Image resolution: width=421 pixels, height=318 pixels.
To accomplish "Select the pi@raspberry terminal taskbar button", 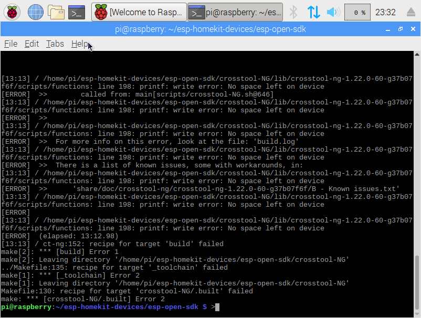I will [x=235, y=12].
